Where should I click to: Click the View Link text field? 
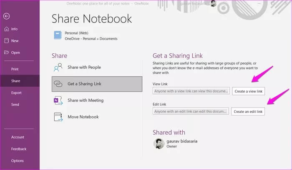(191, 91)
